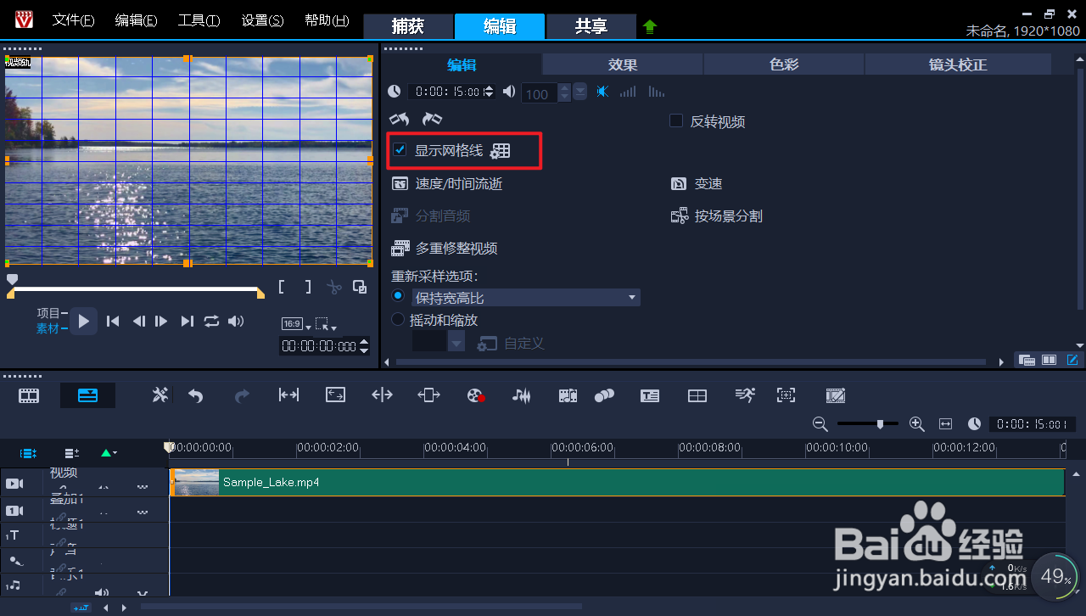Viewport: 1086px width, 616px height.
Task: Open the 帮助 menu
Action: tap(327, 20)
